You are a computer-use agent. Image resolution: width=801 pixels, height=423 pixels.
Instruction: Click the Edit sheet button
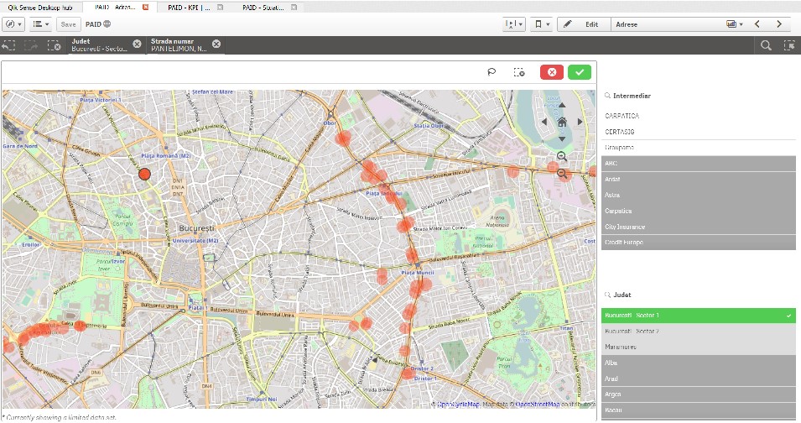(x=584, y=24)
